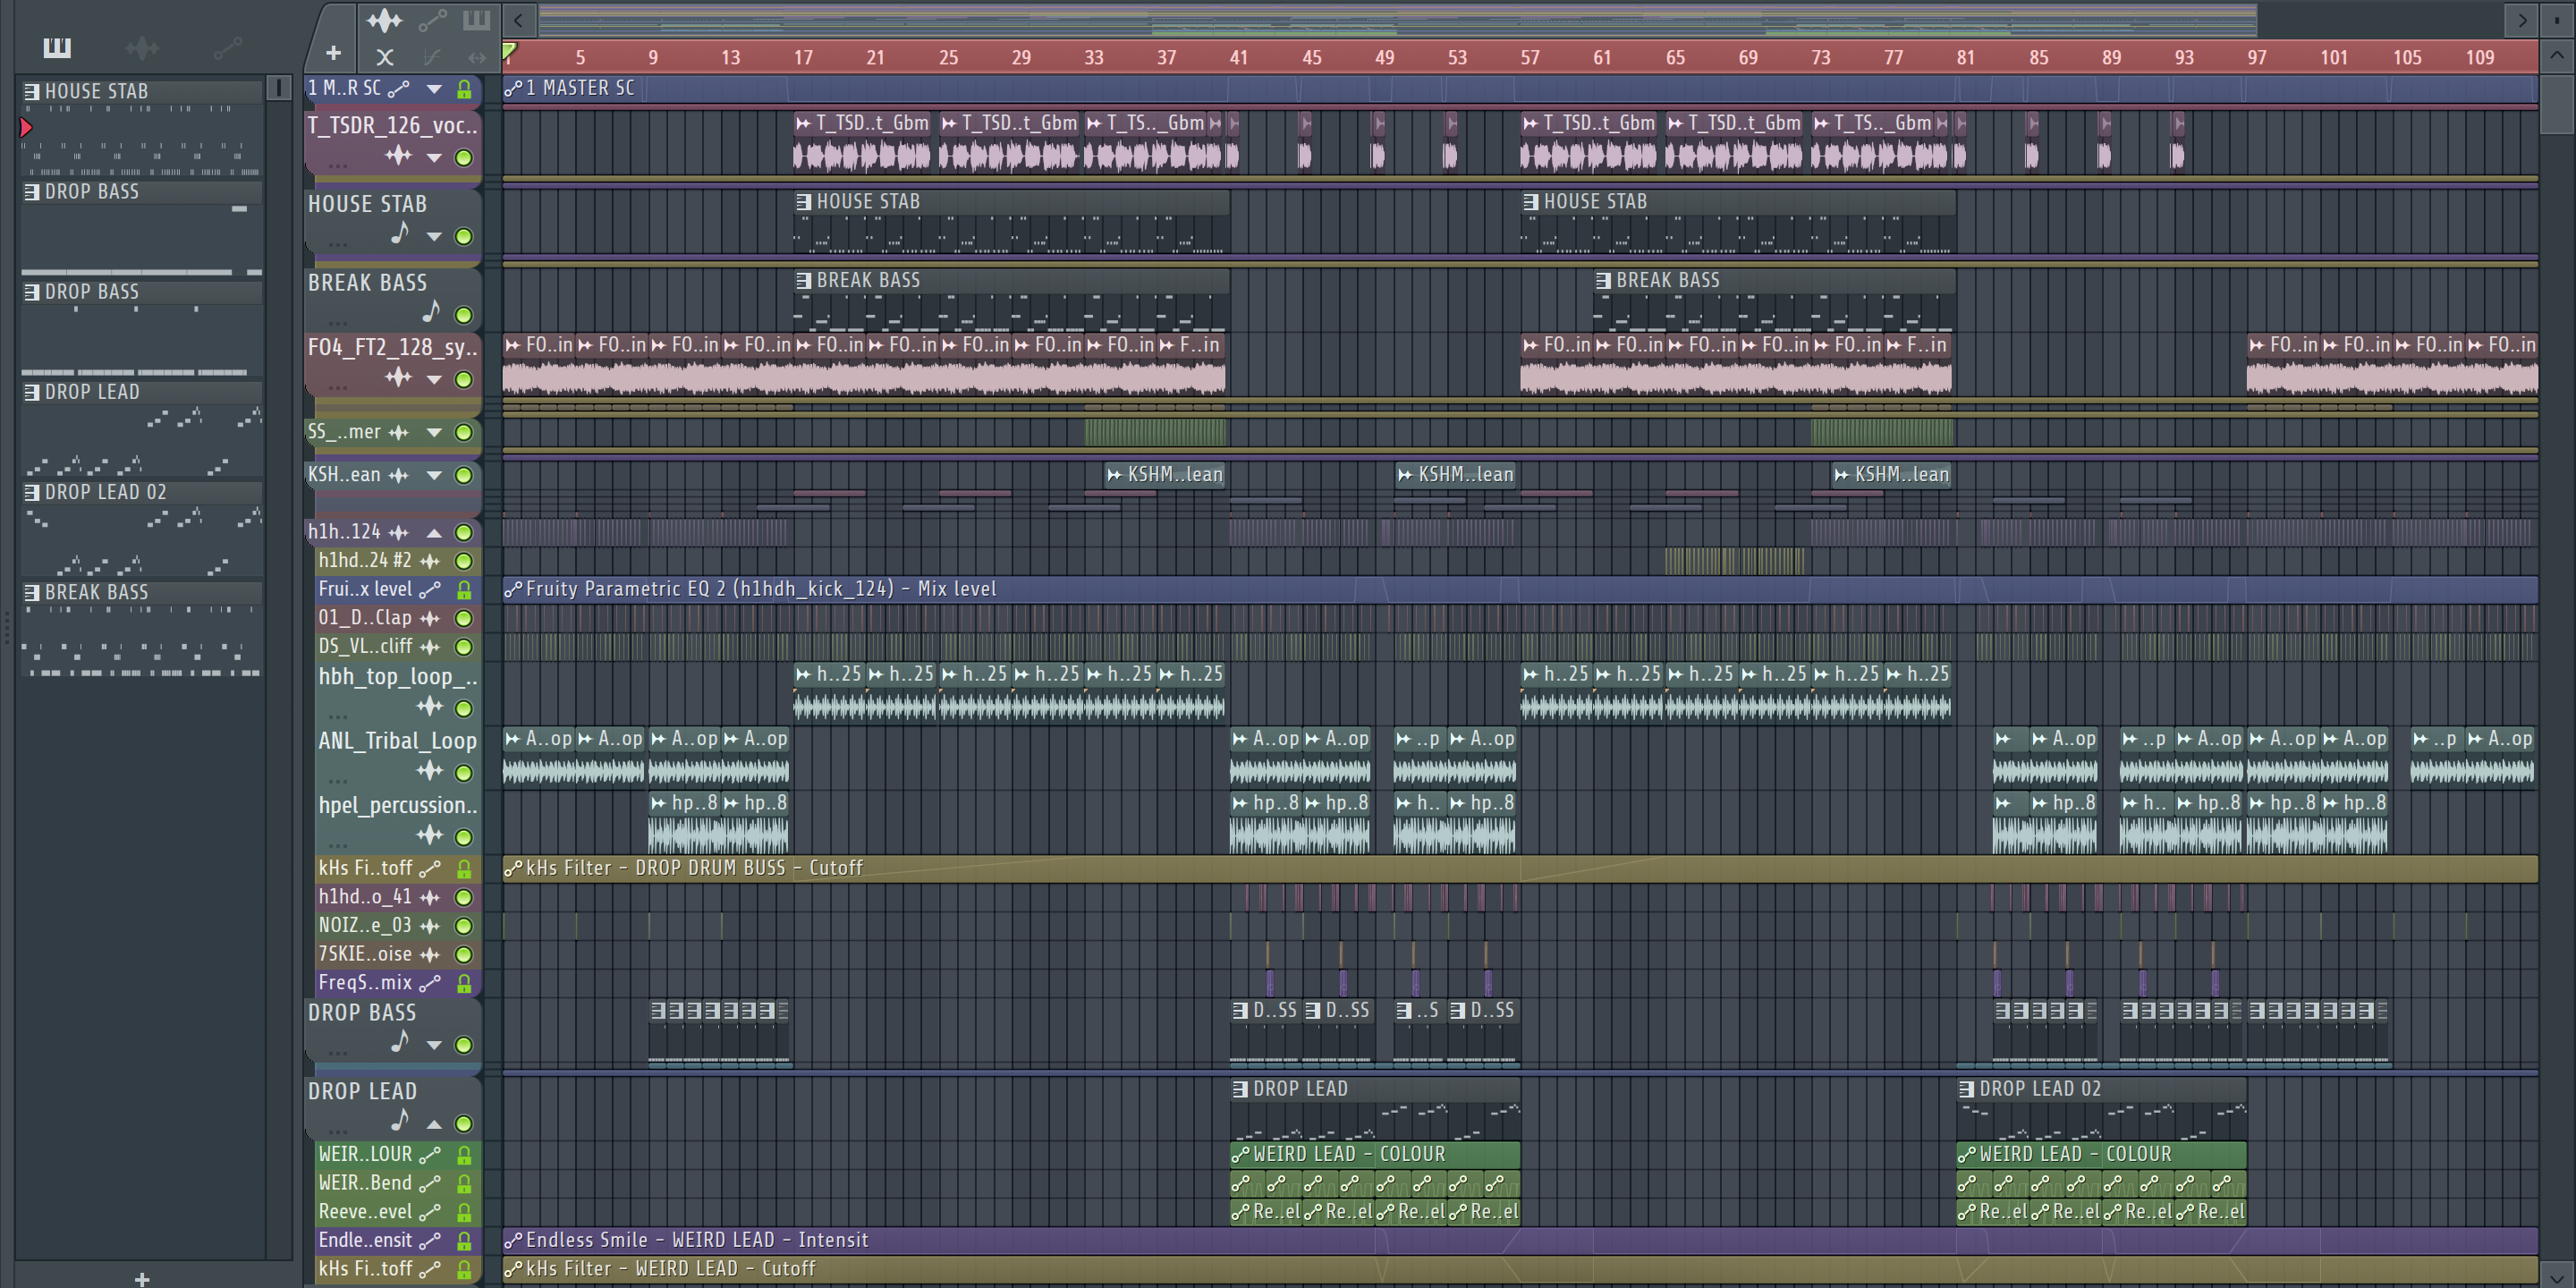This screenshot has height=1288, width=2576.
Task: Collapse the DROP LEAD track group
Action: coord(434,1124)
